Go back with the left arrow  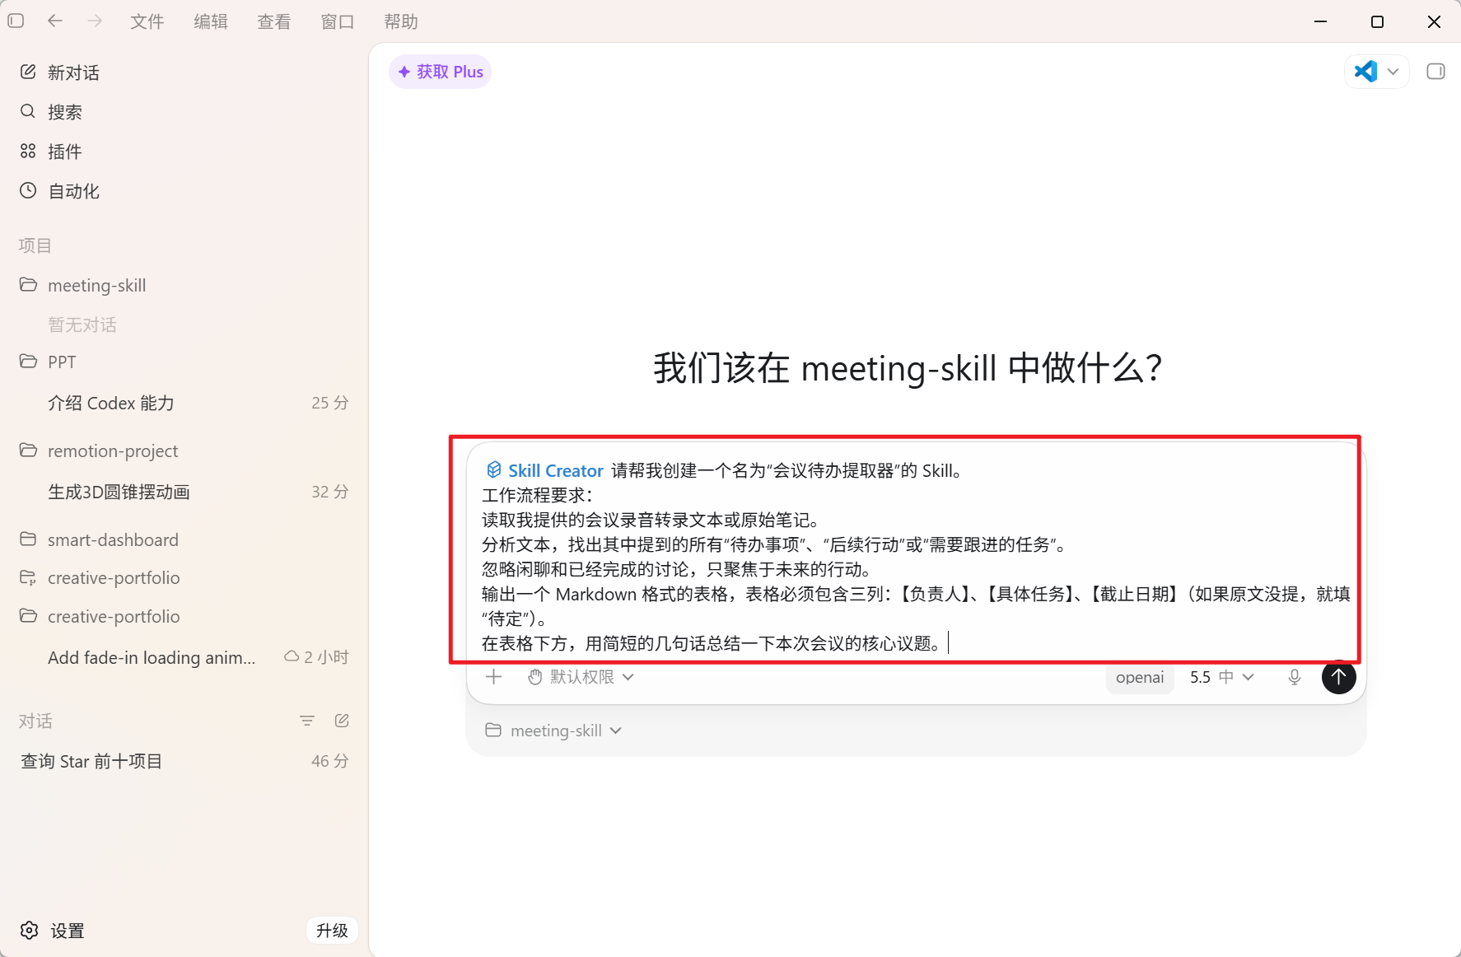coord(55,21)
